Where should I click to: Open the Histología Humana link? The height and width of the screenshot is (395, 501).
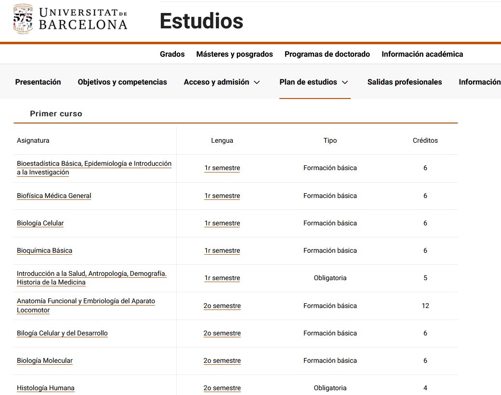coord(46,388)
